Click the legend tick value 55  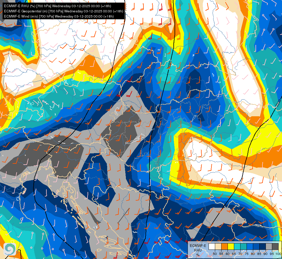click(x=221, y=254)
